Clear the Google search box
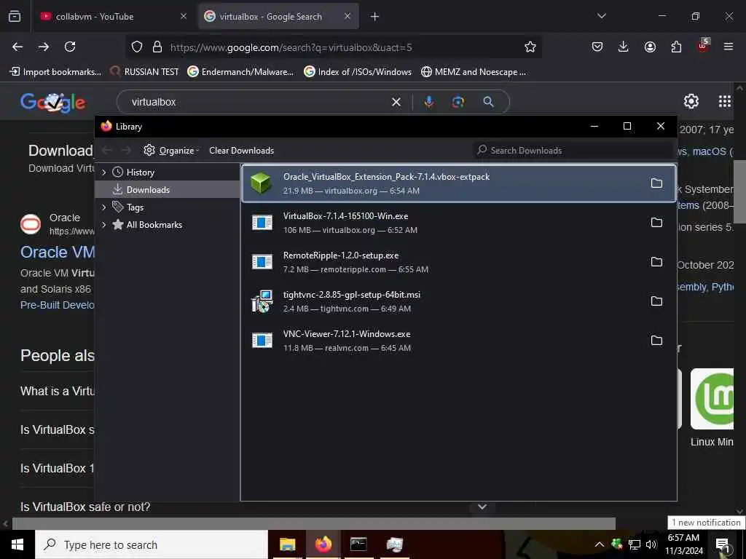 tap(396, 102)
